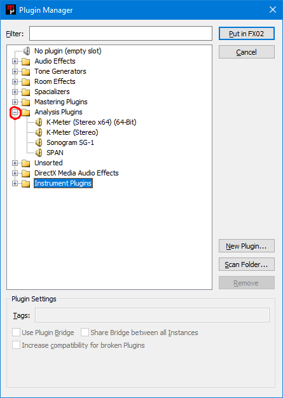Expand the DirectX Media Audio Effects folder
Viewport: 283px width, 398px height.
point(15,173)
